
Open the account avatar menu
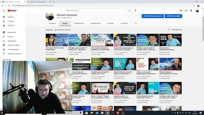pos(197,11)
